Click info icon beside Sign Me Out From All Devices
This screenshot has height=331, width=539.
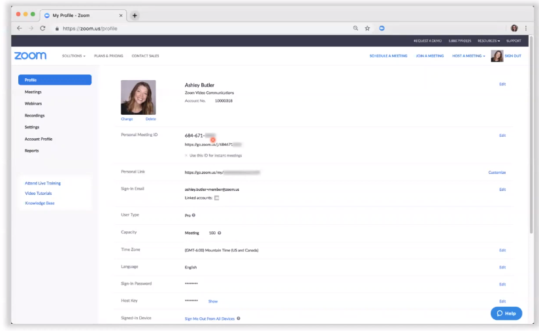pos(238,319)
